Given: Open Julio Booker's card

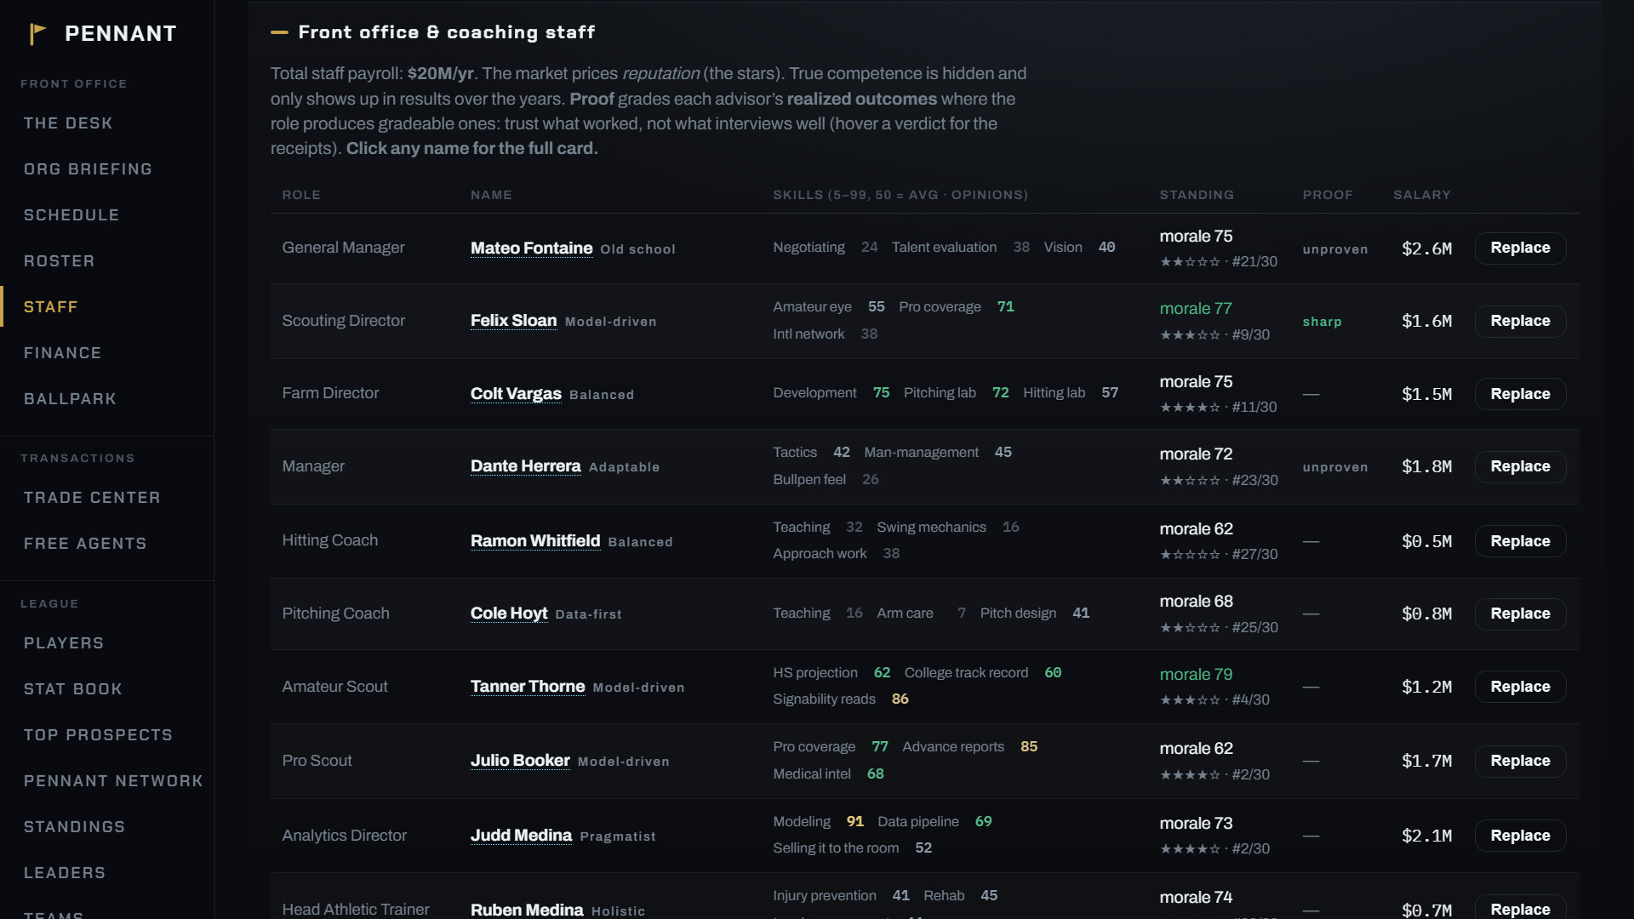Looking at the screenshot, I should [x=520, y=761].
